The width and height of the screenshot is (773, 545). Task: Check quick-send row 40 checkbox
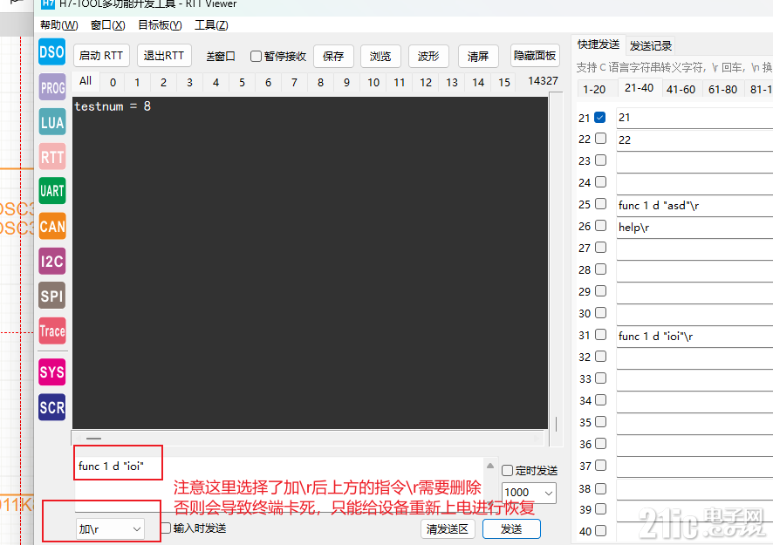pyautogui.click(x=600, y=531)
